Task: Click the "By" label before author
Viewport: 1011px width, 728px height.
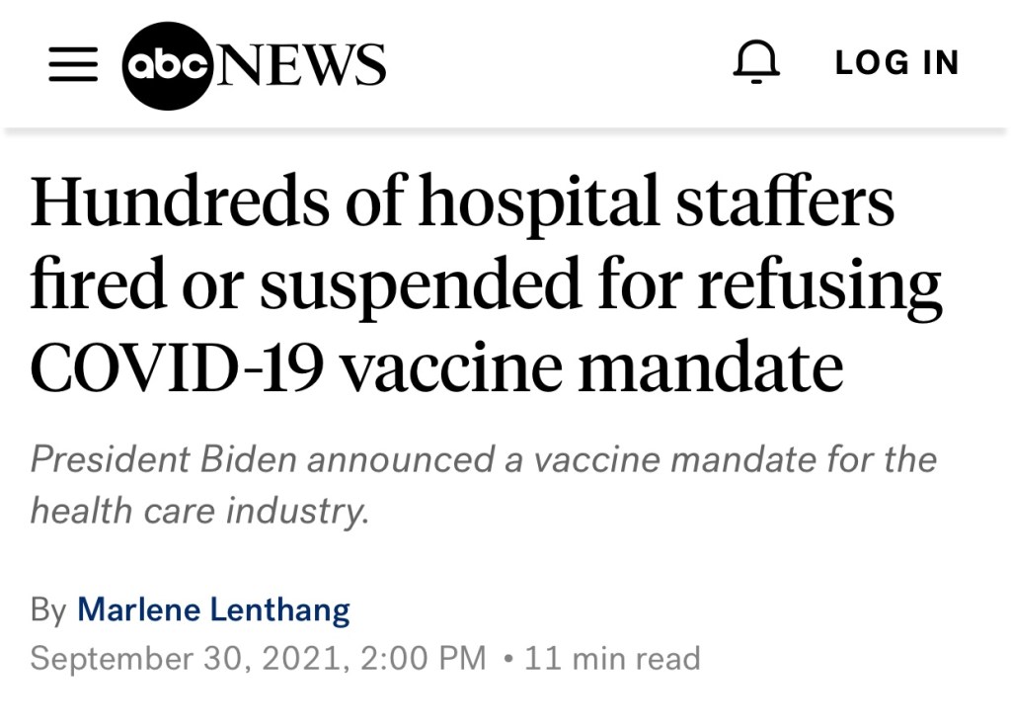Action: coord(47,609)
